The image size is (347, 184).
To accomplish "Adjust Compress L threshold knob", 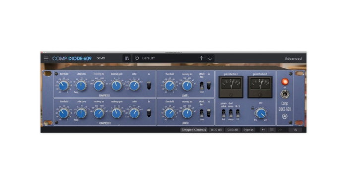I will point(63,86).
